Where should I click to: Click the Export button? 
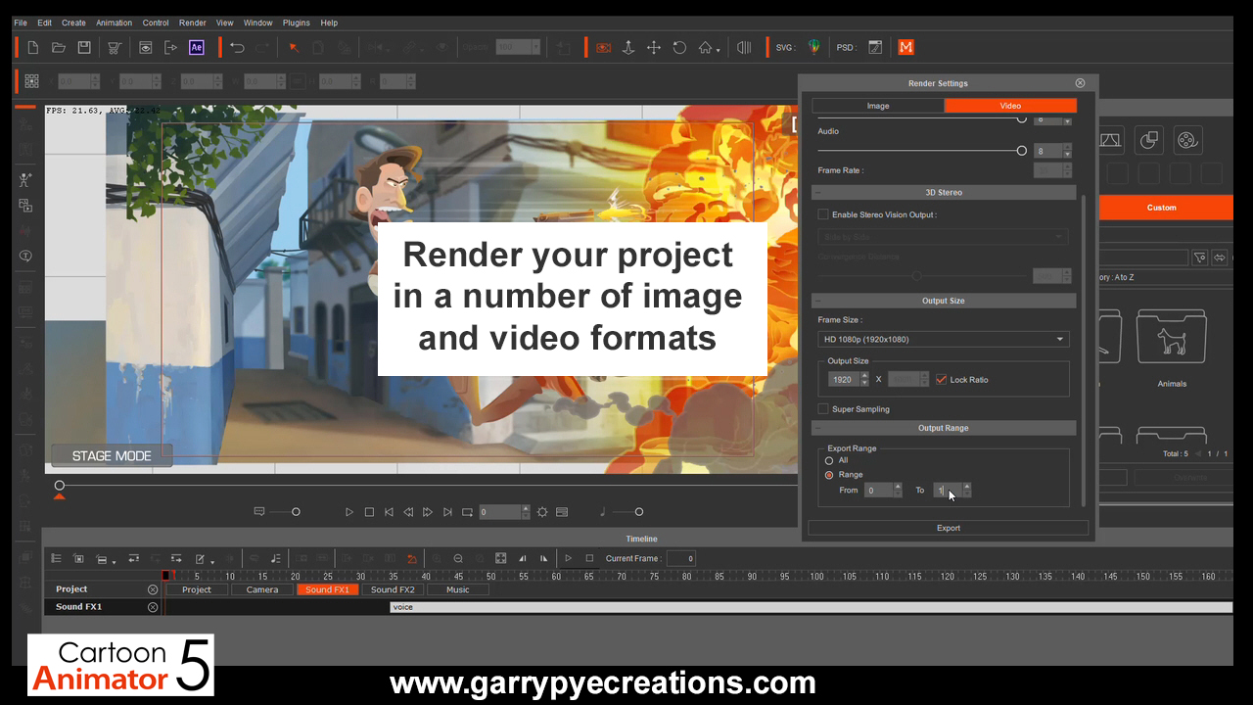click(x=949, y=528)
